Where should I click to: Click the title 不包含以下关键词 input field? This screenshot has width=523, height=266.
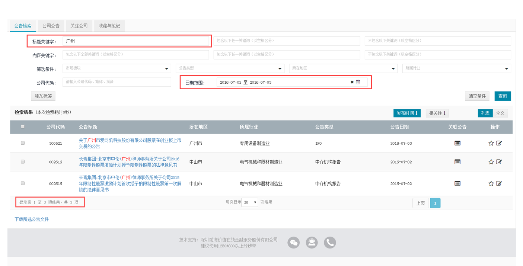pyautogui.click(x=438, y=41)
